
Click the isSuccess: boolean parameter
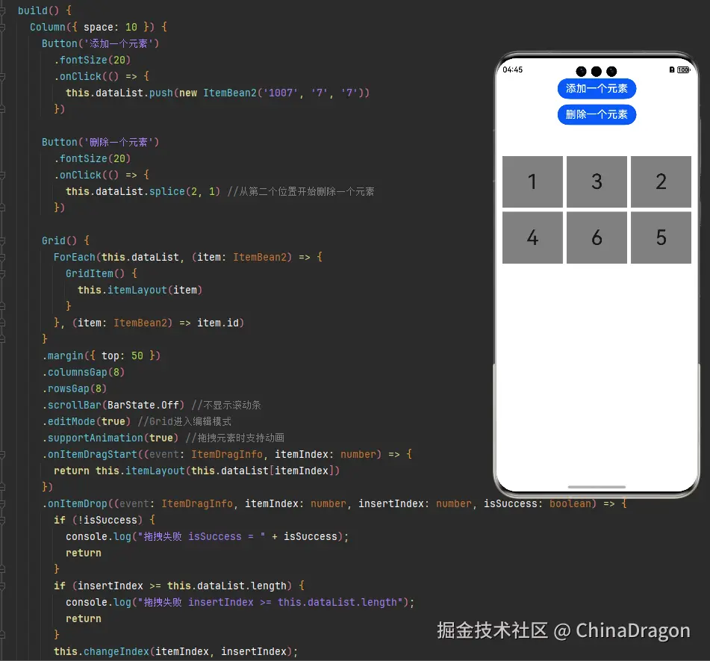click(x=538, y=504)
